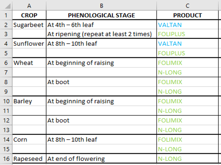Click the cell containing Wheat
Viewport: 221px width, 165px height.
tap(29, 63)
